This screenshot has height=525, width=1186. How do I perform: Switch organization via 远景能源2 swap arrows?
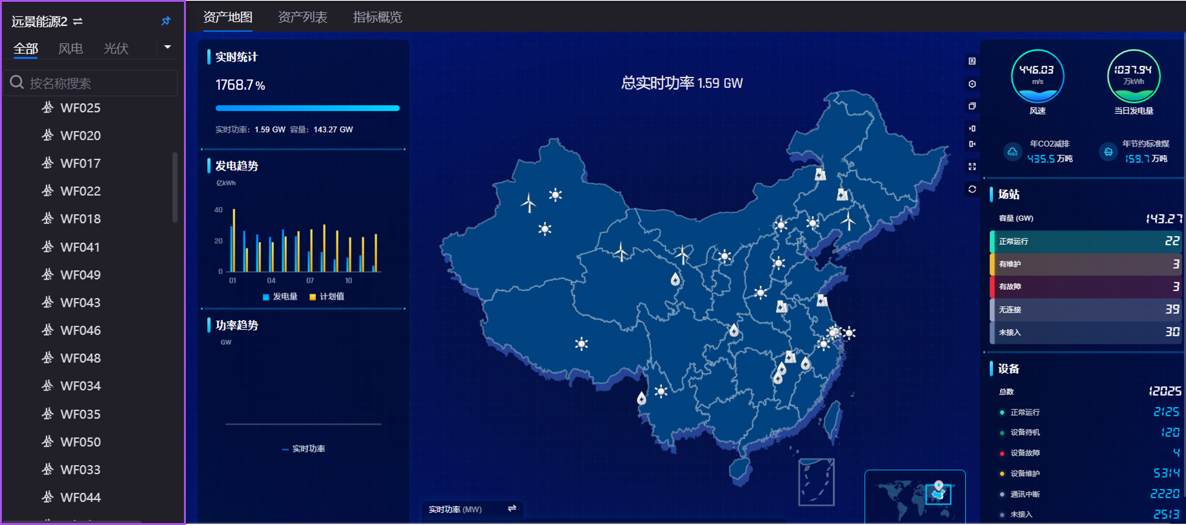pos(78,21)
